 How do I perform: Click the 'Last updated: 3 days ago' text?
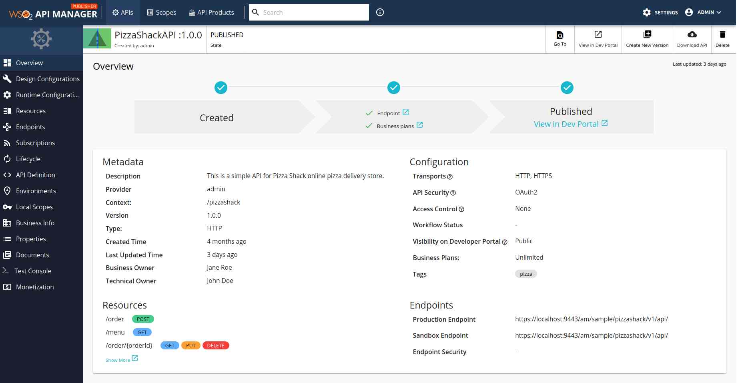700,64
